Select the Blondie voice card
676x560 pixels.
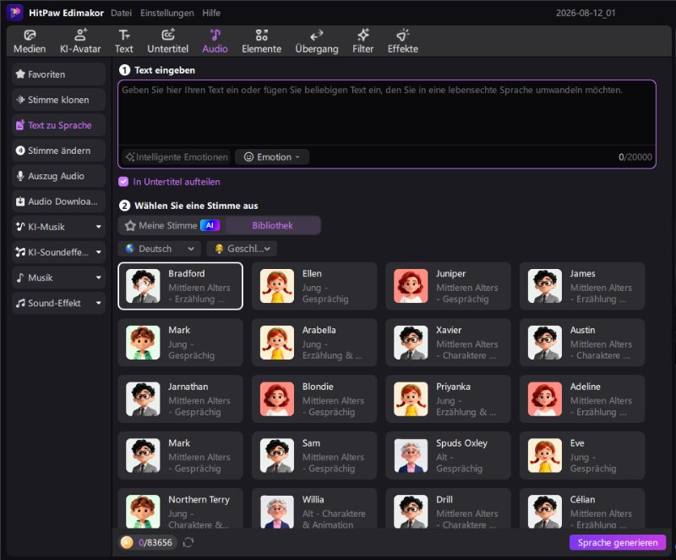[314, 399]
